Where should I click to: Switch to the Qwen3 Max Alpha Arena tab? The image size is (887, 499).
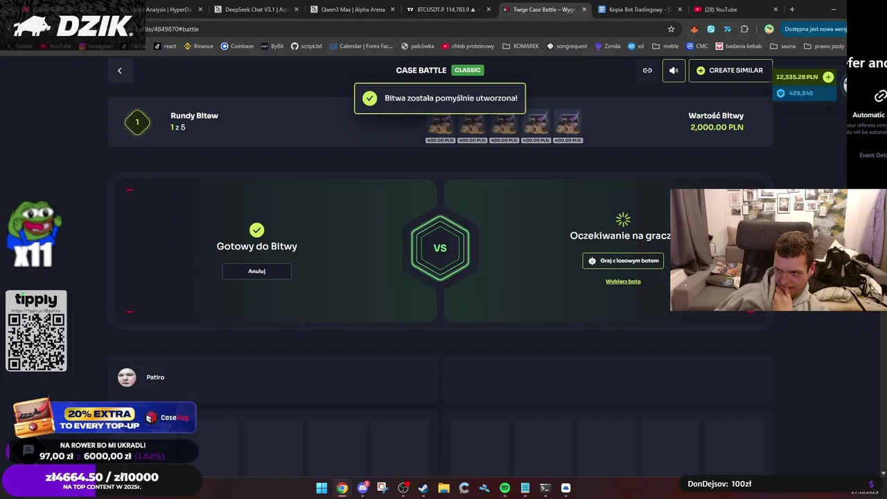click(352, 10)
